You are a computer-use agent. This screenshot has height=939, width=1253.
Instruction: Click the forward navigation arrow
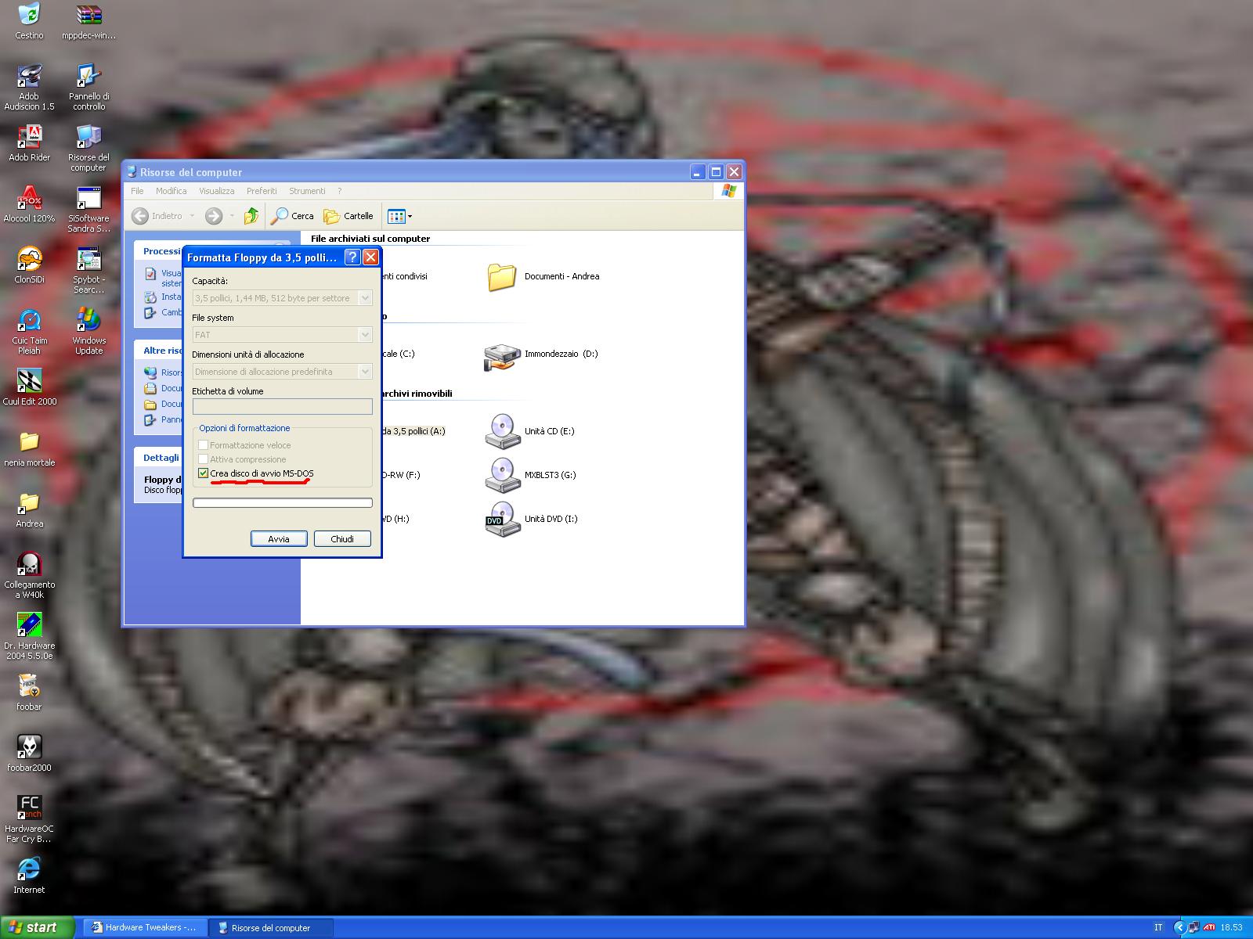[214, 216]
